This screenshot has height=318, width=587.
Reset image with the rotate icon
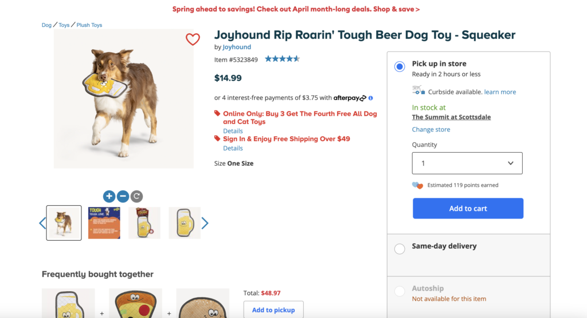136,196
